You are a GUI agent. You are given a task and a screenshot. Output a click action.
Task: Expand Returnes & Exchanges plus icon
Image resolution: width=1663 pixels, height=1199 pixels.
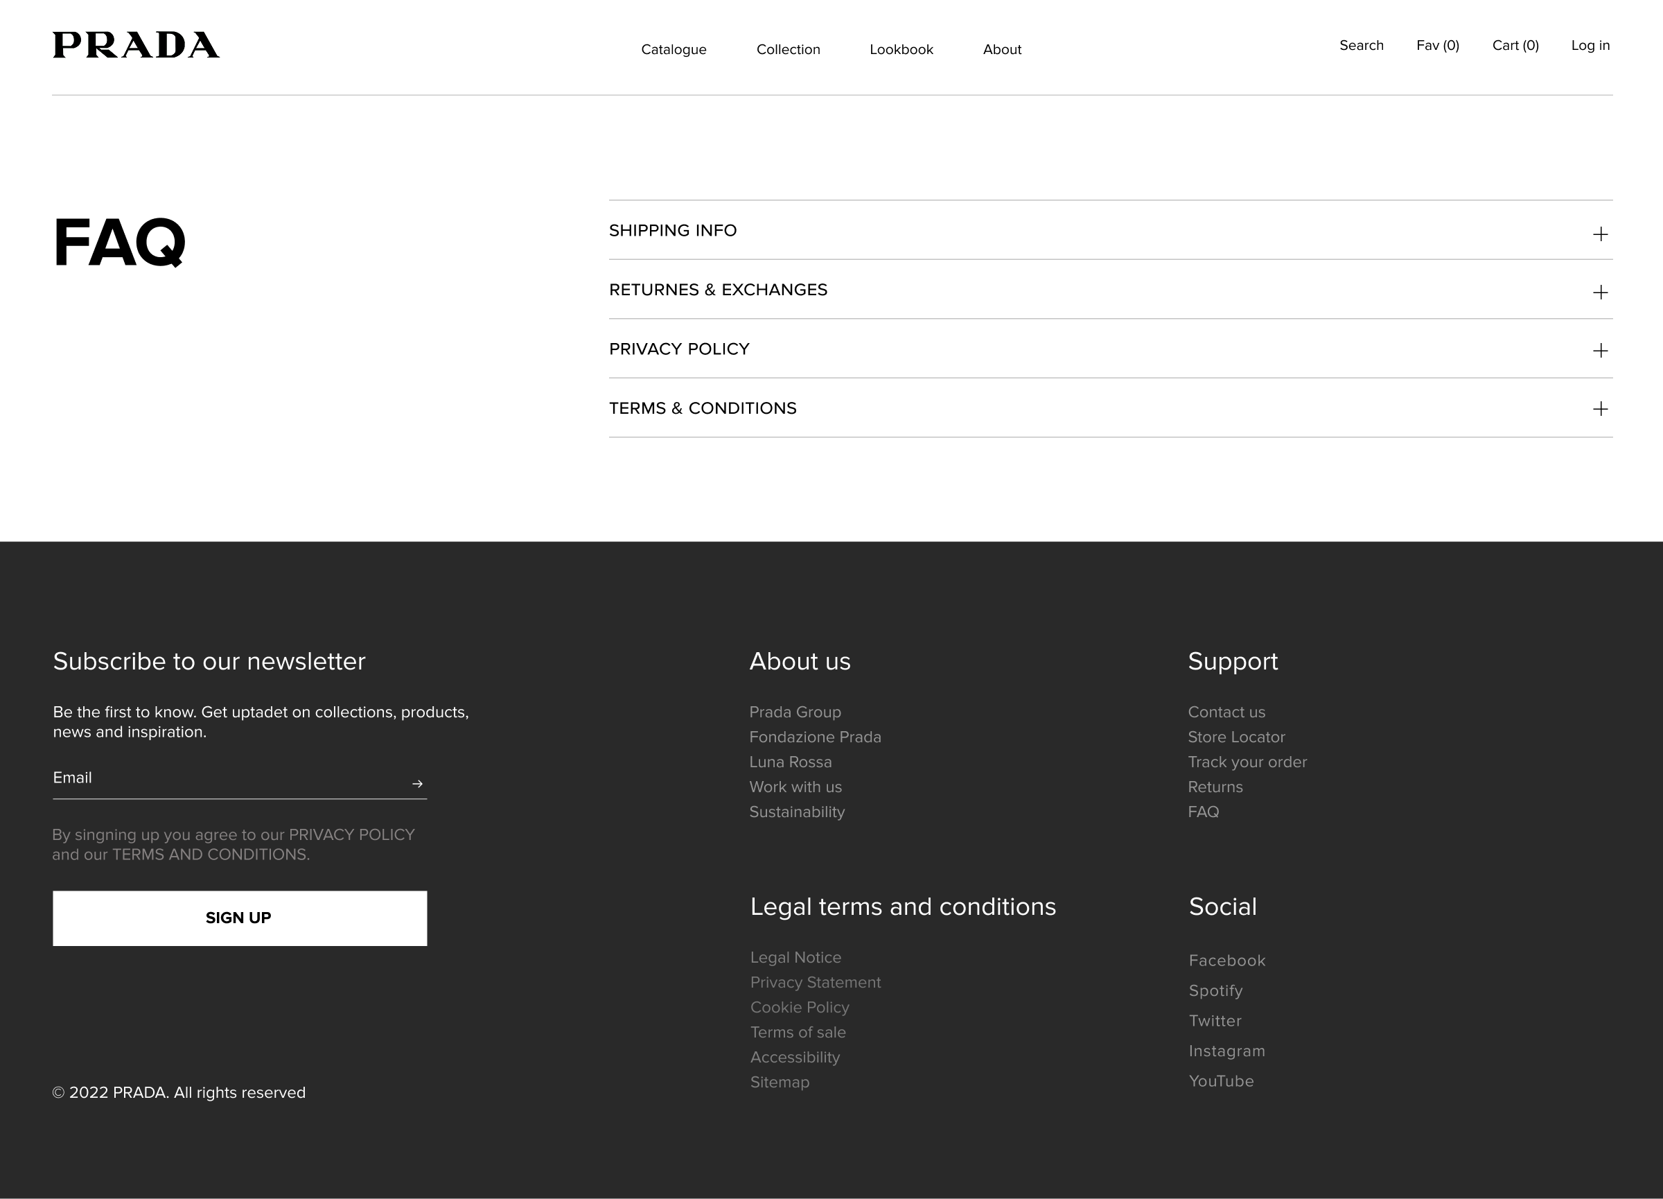point(1601,292)
